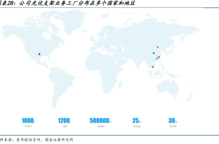Select the red marker on China's east coast
Image resolution: width=219 pixels, height=144 pixels.
[x=159, y=57]
